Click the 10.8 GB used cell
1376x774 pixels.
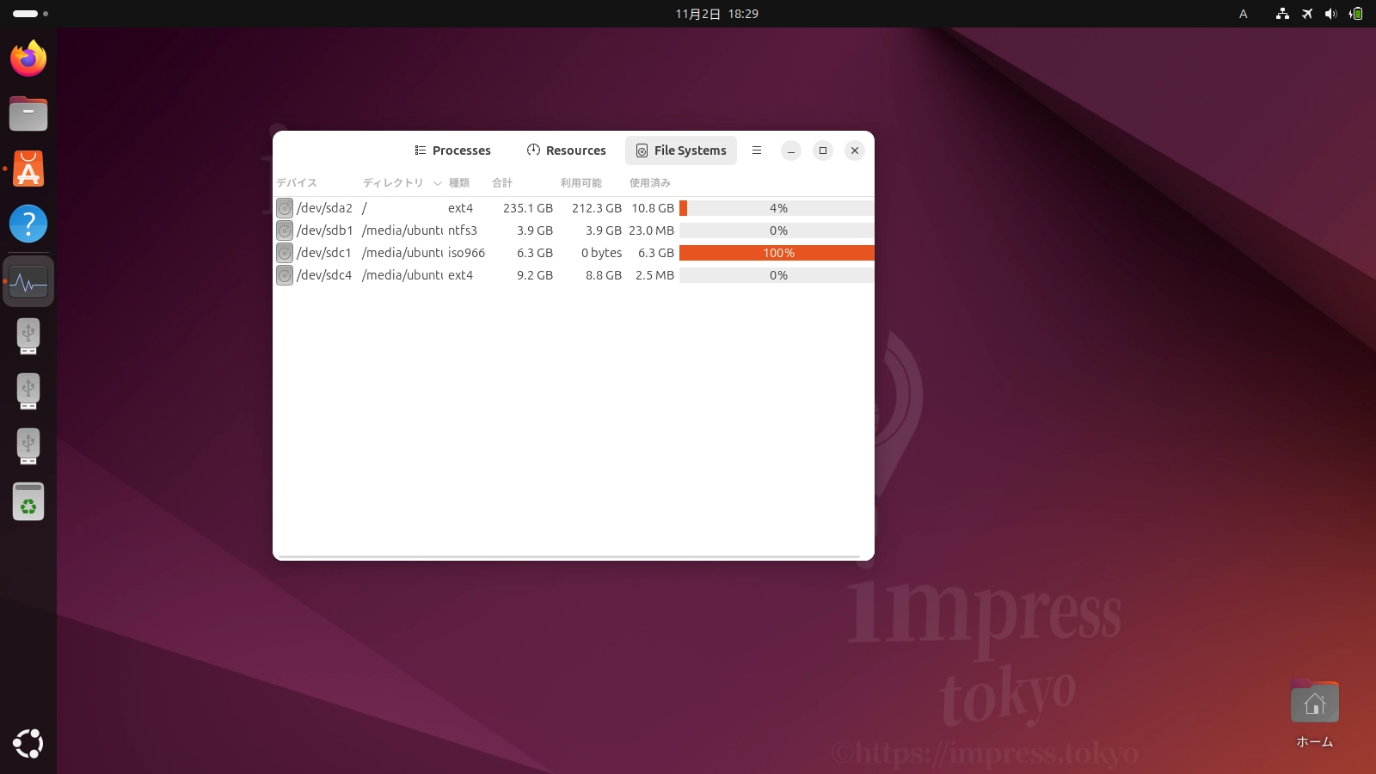pos(653,208)
